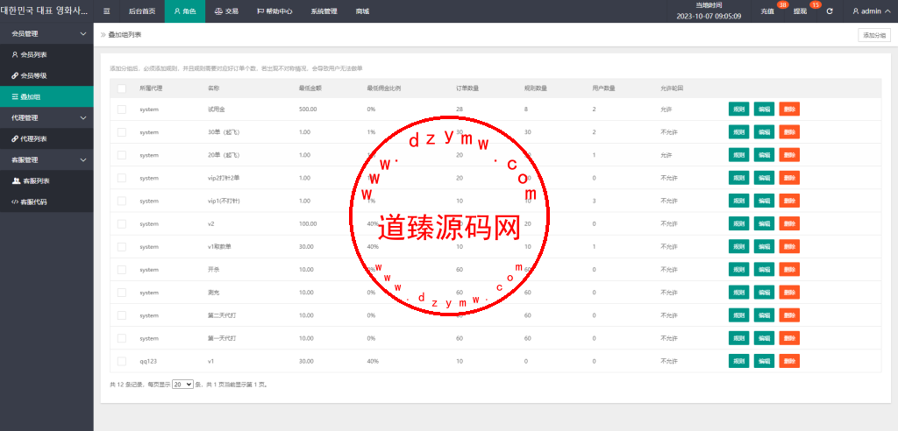Screen dimensions: 898x431
Task: Check the box for the 30单 row
Action: point(121,132)
